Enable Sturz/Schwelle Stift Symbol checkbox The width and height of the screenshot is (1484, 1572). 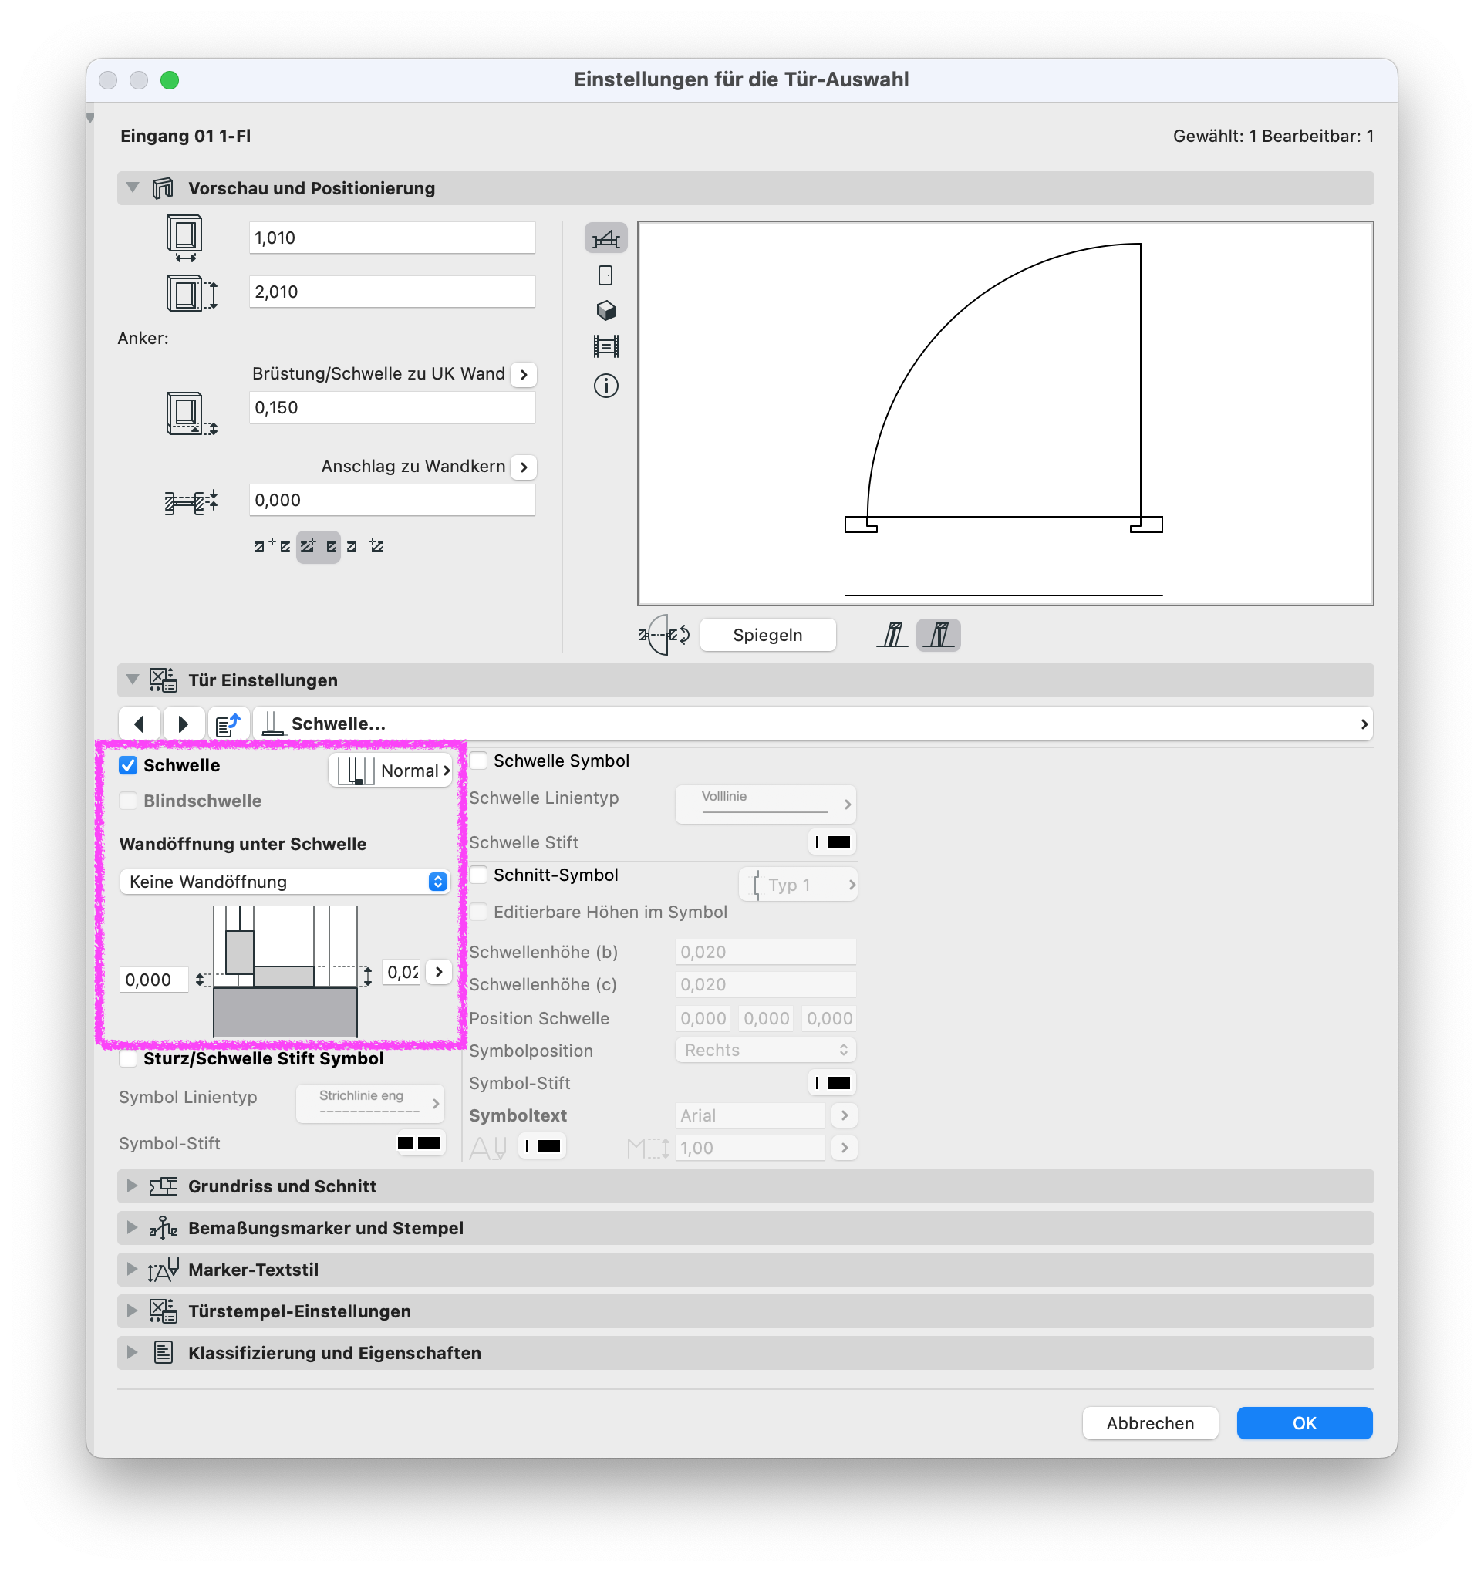(128, 1058)
